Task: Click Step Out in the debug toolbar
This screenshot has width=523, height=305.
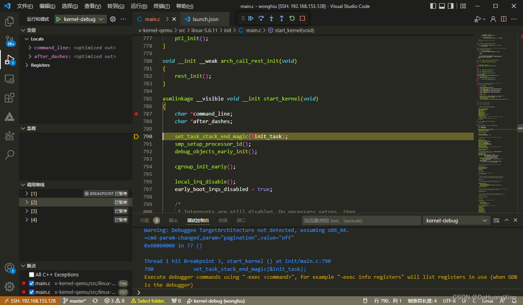Action: [282, 18]
